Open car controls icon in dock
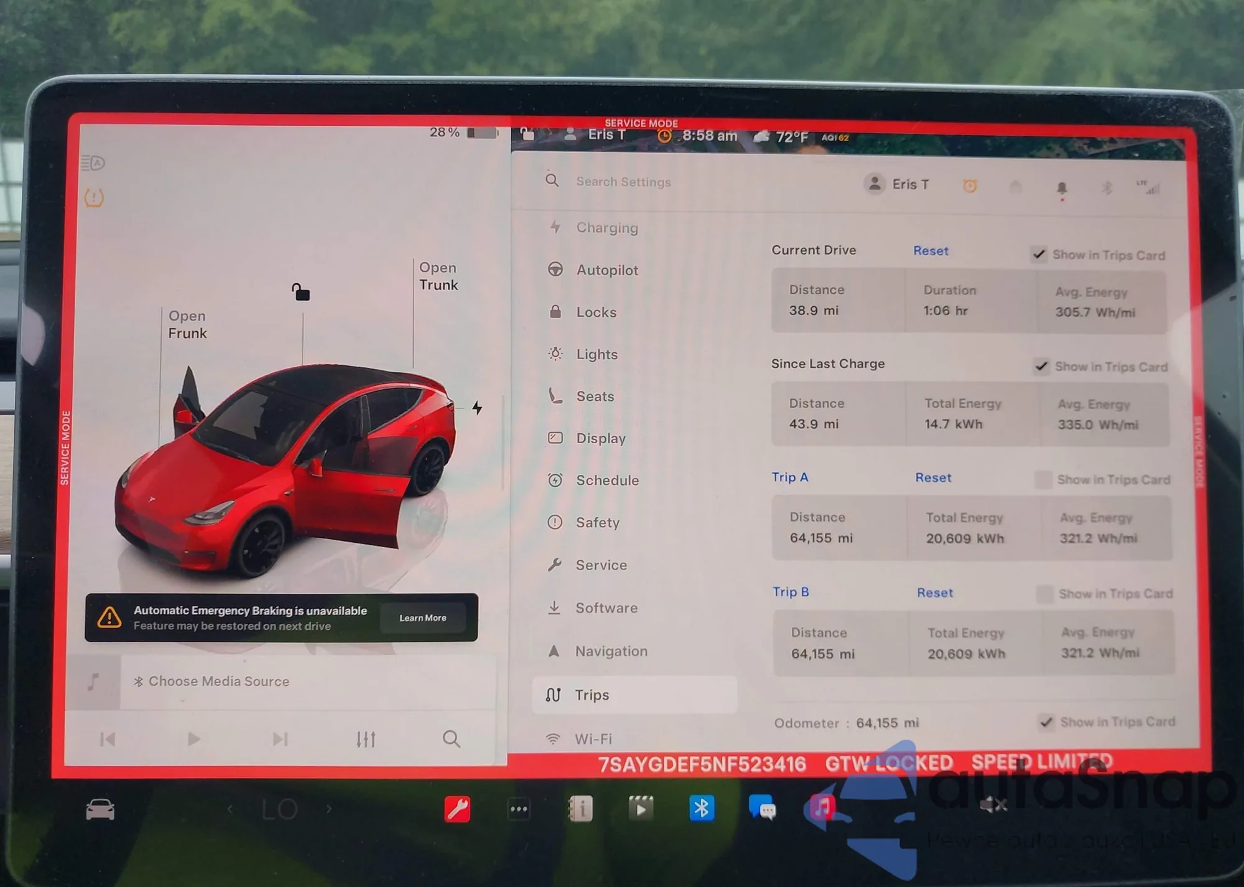 [100, 809]
